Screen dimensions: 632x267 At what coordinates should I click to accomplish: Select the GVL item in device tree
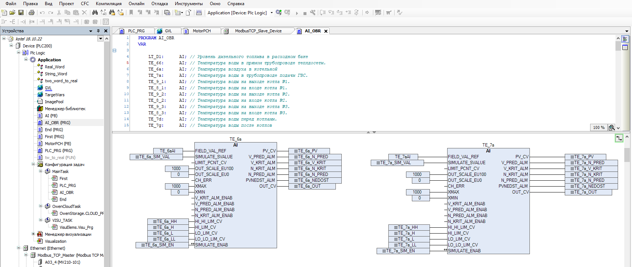pyautogui.click(x=48, y=88)
